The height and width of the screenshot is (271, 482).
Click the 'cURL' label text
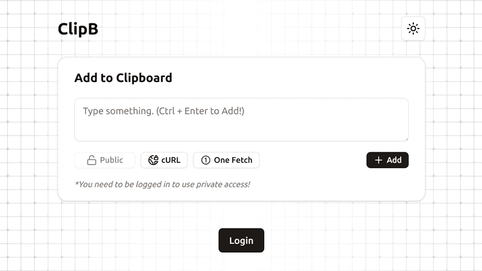point(171,161)
